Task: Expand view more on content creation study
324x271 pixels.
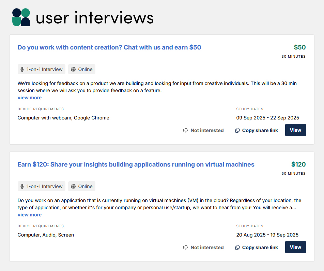Action: coord(30,98)
